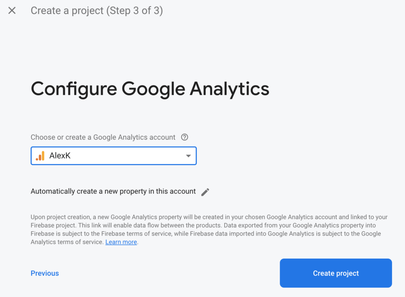Click the Choose or create account label
405x297 pixels.
tap(103, 137)
